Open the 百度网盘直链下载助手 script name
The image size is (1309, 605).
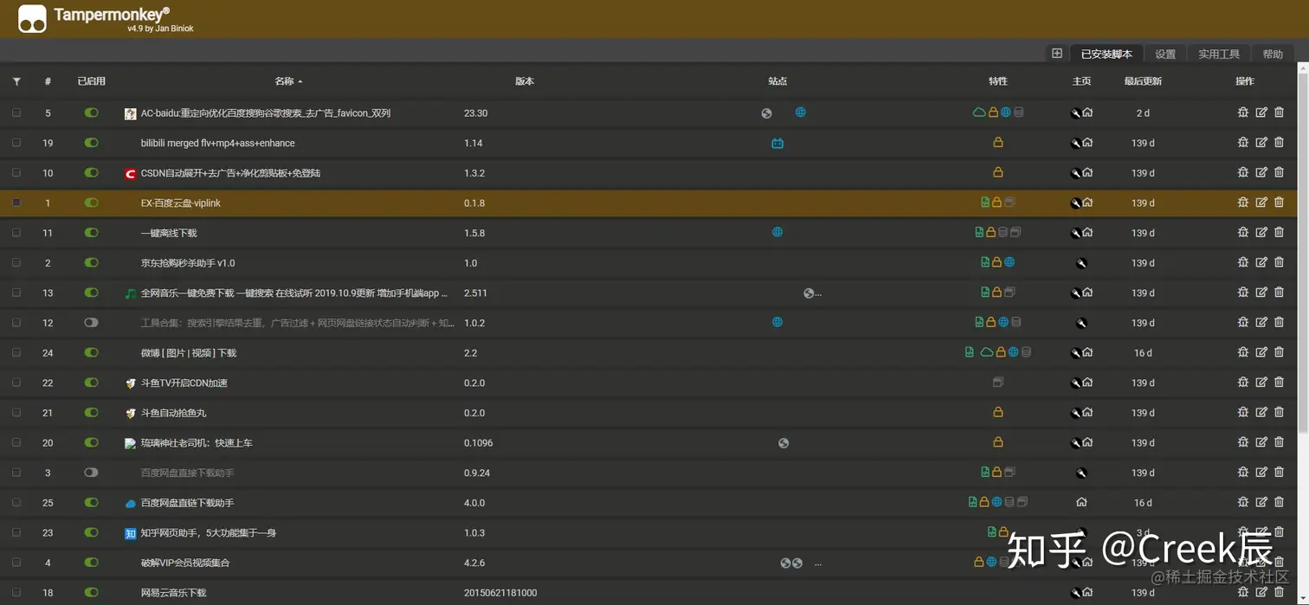click(x=187, y=502)
